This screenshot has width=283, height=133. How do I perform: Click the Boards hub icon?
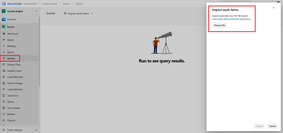pos(4,27)
